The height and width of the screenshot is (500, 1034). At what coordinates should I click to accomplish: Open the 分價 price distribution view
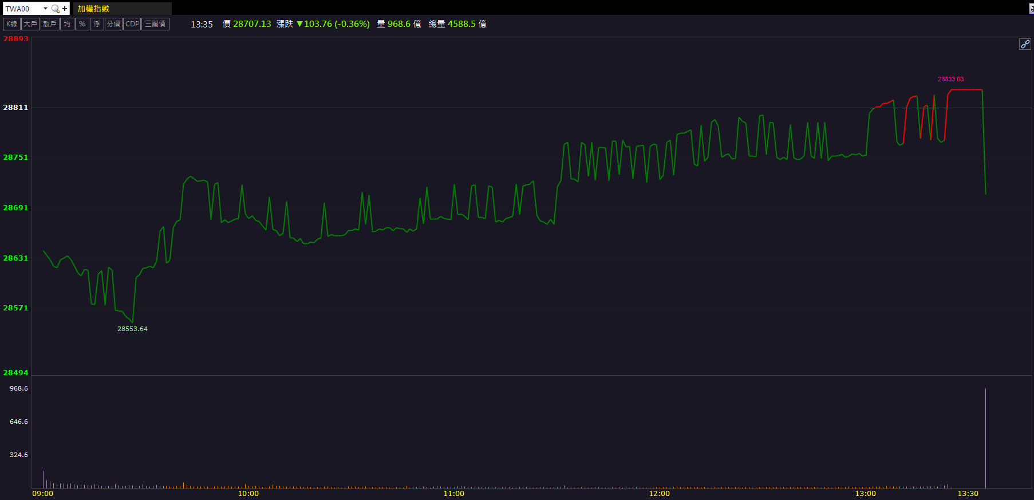(x=113, y=24)
